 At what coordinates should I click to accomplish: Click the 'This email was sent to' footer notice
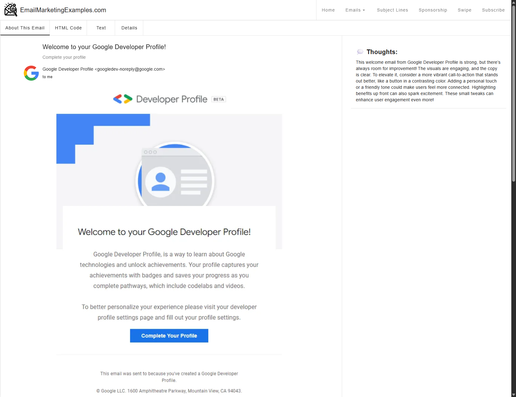tap(169, 377)
